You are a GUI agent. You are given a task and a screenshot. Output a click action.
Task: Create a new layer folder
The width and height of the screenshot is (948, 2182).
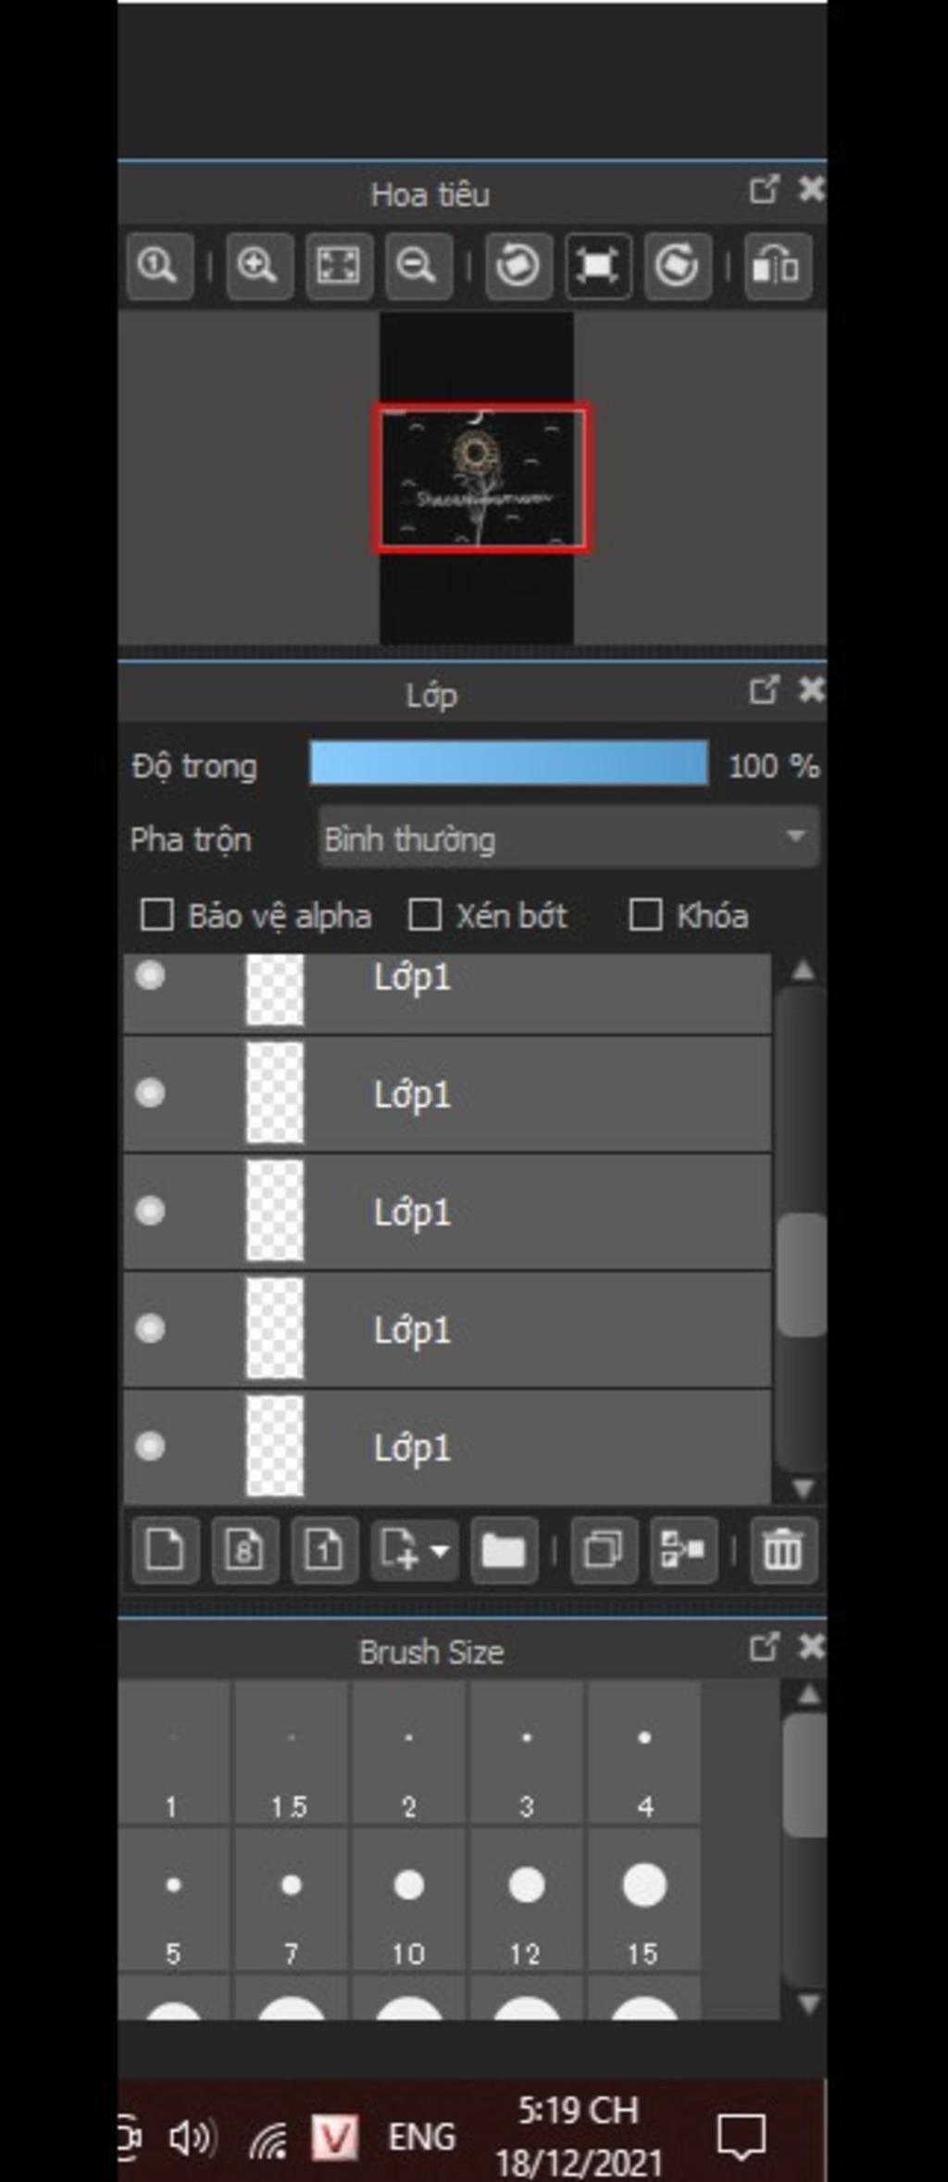pos(503,1549)
